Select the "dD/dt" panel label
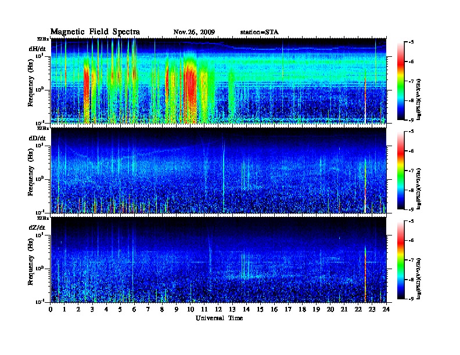The image size is (460, 355). (37, 138)
